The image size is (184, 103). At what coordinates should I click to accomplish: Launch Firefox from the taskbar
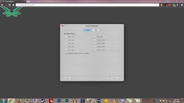[19, 101]
